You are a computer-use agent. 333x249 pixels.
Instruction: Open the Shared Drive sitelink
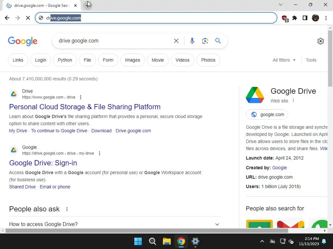(22, 187)
